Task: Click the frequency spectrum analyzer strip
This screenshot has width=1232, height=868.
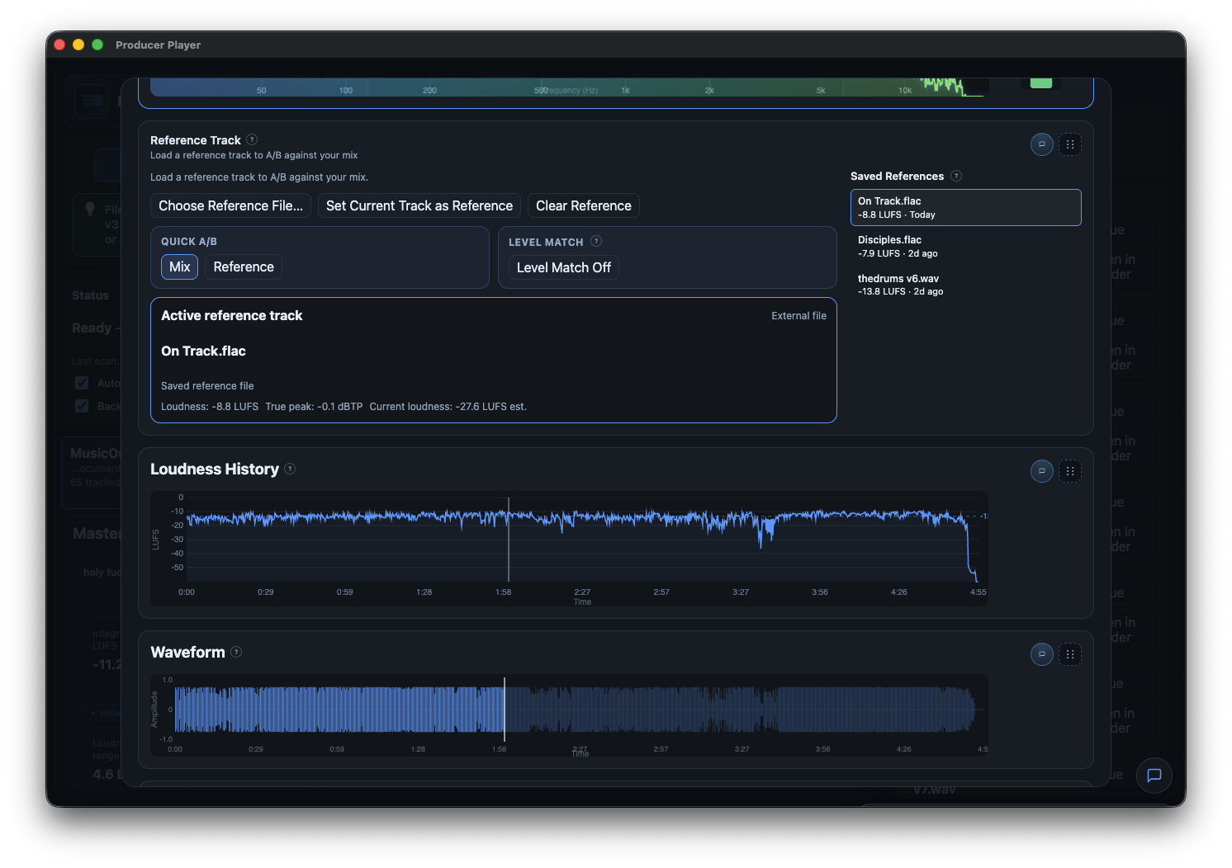Action: pyautogui.click(x=570, y=87)
